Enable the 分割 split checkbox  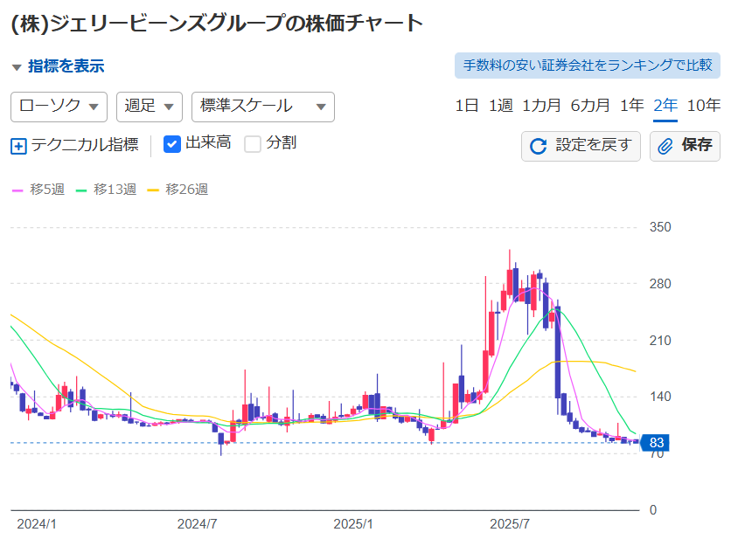[253, 144]
